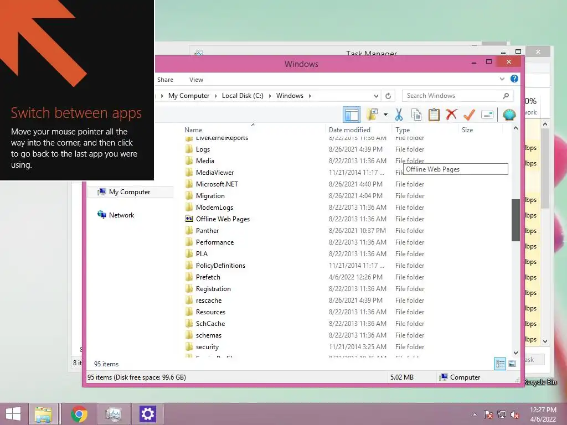Open the address bar history dropdown
The height and width of the screenshot is (425, 567).
[376, 96]
